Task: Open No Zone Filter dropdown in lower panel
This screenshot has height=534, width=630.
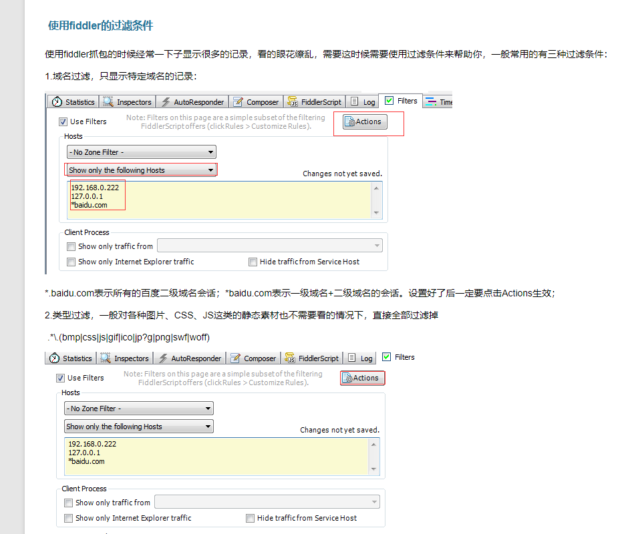Action: [138, 409]
